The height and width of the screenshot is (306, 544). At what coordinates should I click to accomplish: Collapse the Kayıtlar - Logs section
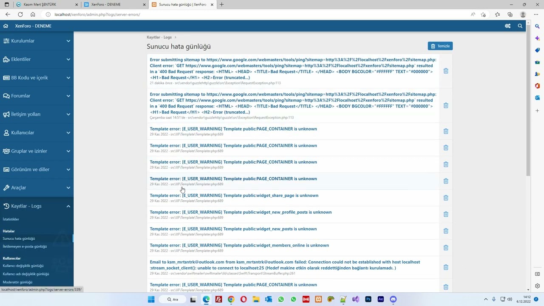(x=37, y=206)
